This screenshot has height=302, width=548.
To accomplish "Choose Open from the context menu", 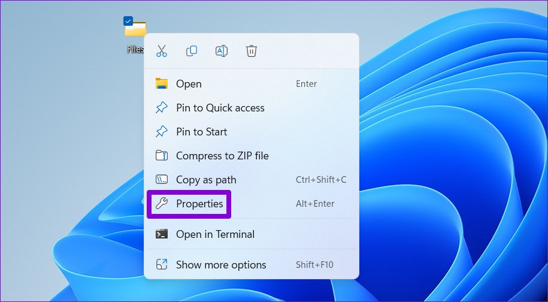I will click(252, 84).
